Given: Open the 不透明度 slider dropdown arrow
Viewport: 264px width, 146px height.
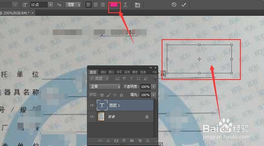Looking at the screenshot, I should pos(153,87).
